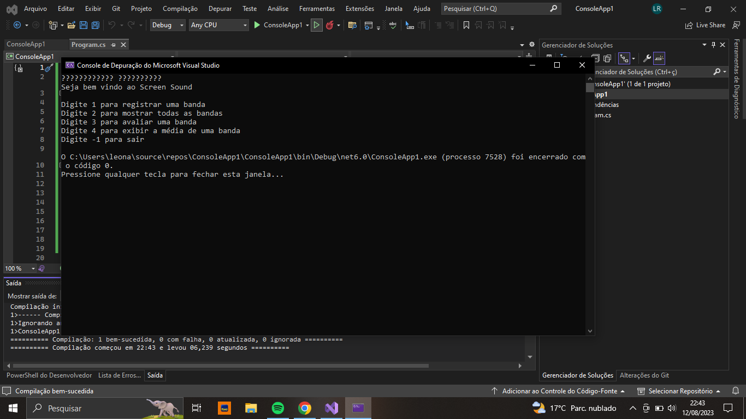Click the Save All double-disk icon
The width and height of the screenshot is (746, 419).
pyautogui.click(x=95, y=25)
